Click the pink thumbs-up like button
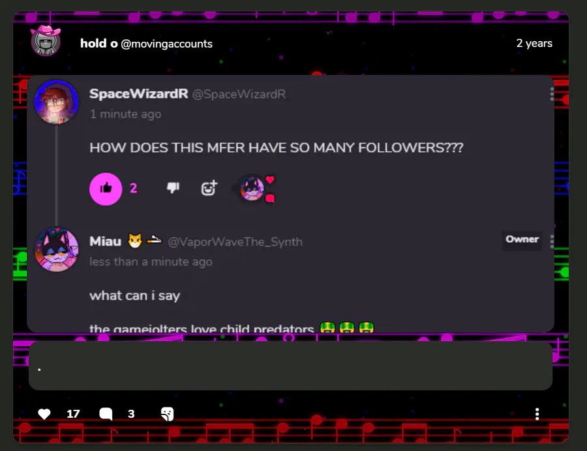Image resolution: width=587 pixels, height=451 pixels. [x=106, y=189]
